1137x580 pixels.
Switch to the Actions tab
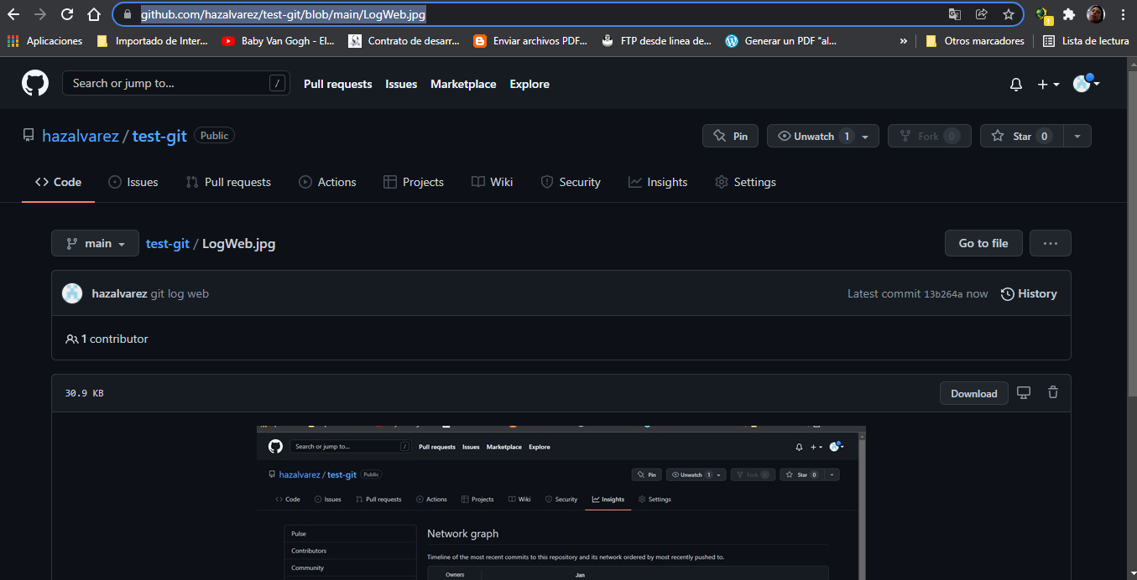[x=327, y=182]
